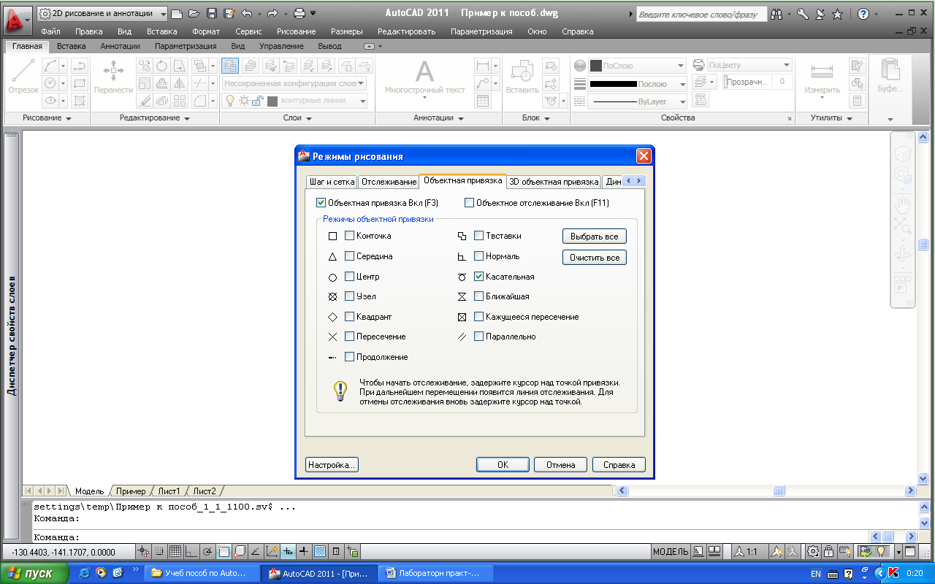Open the Послою lineweight dropdown

point(638,84)
